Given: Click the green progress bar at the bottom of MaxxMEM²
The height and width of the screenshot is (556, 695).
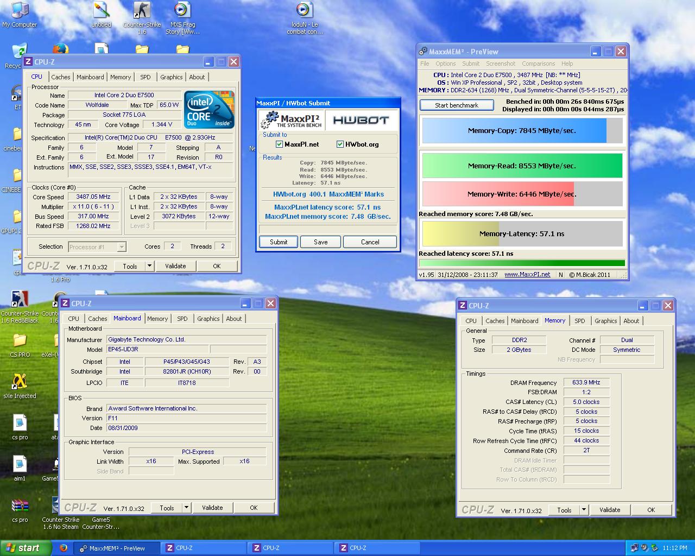Looking at the screenshot, I should click(x=522, y=263).
